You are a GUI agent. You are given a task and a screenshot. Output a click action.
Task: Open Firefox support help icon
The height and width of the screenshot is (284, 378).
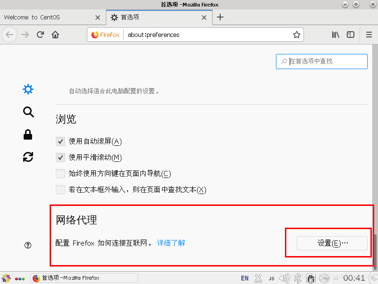[x=28, y=245]
